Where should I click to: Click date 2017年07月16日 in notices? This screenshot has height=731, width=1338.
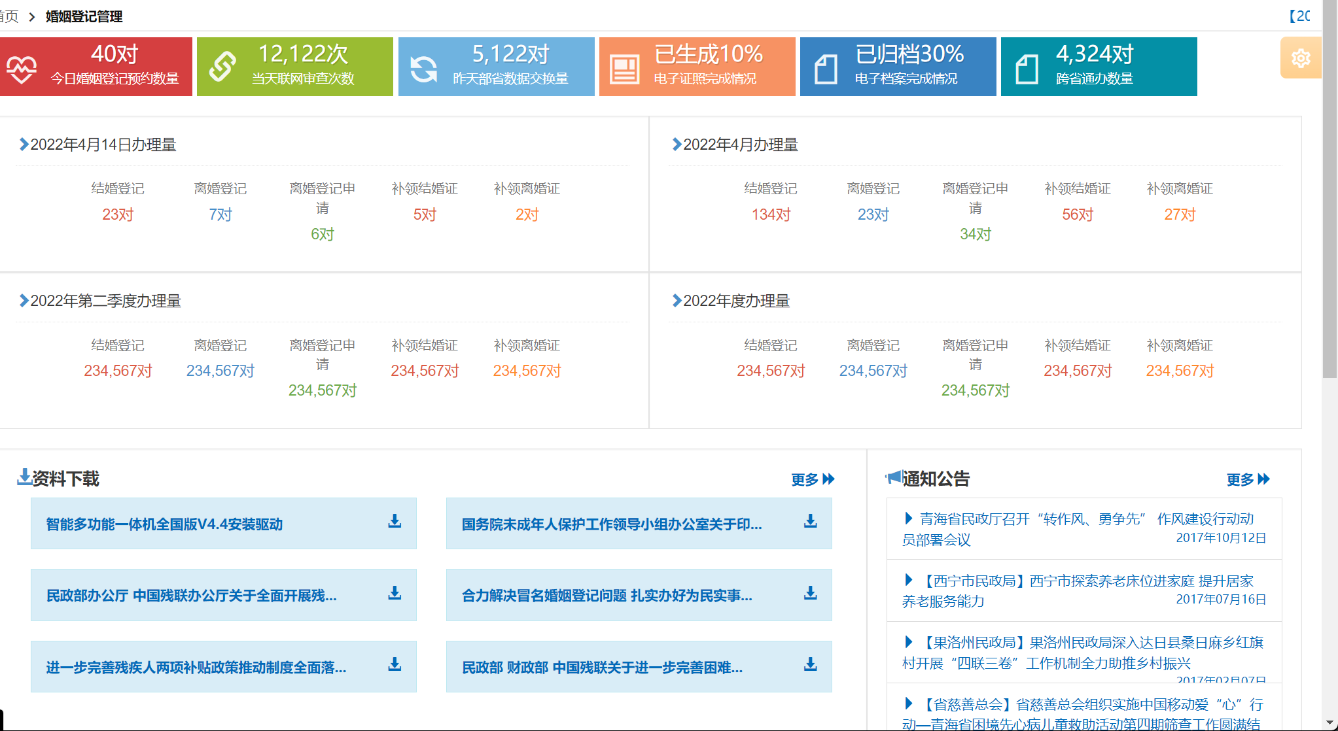[1221, 599]
